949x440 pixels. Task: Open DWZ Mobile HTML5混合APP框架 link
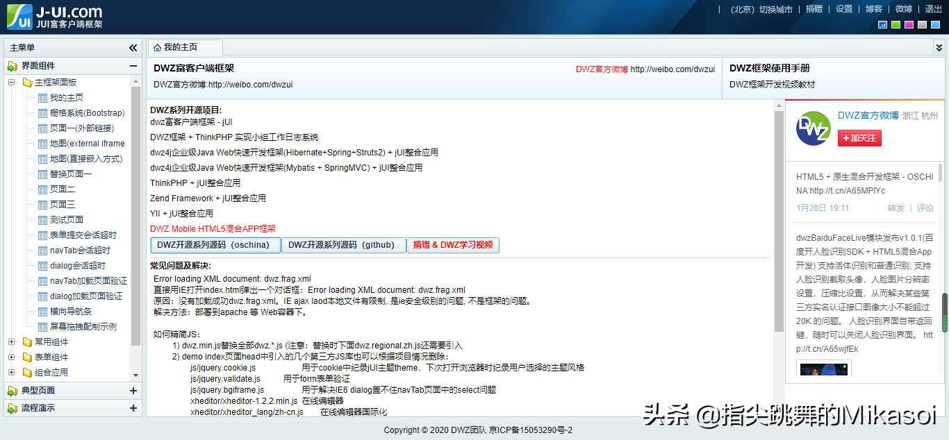(213, 228)
